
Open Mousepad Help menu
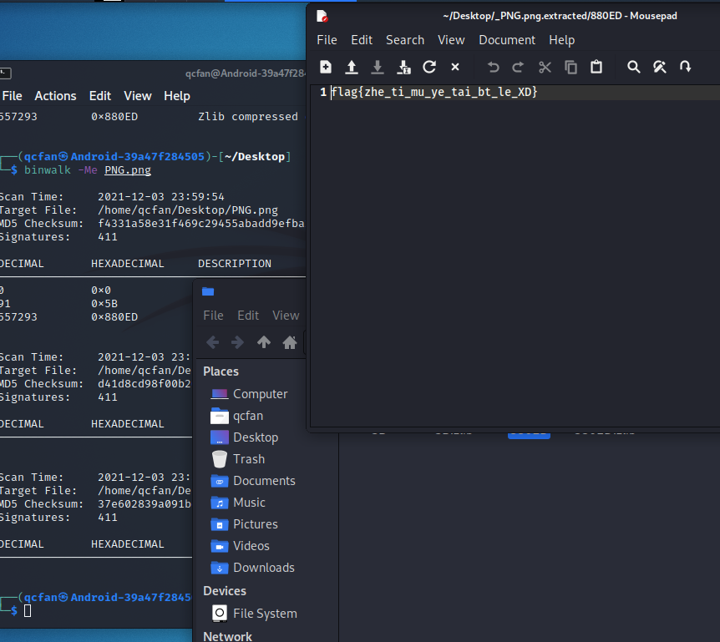(x=561, y=40)
